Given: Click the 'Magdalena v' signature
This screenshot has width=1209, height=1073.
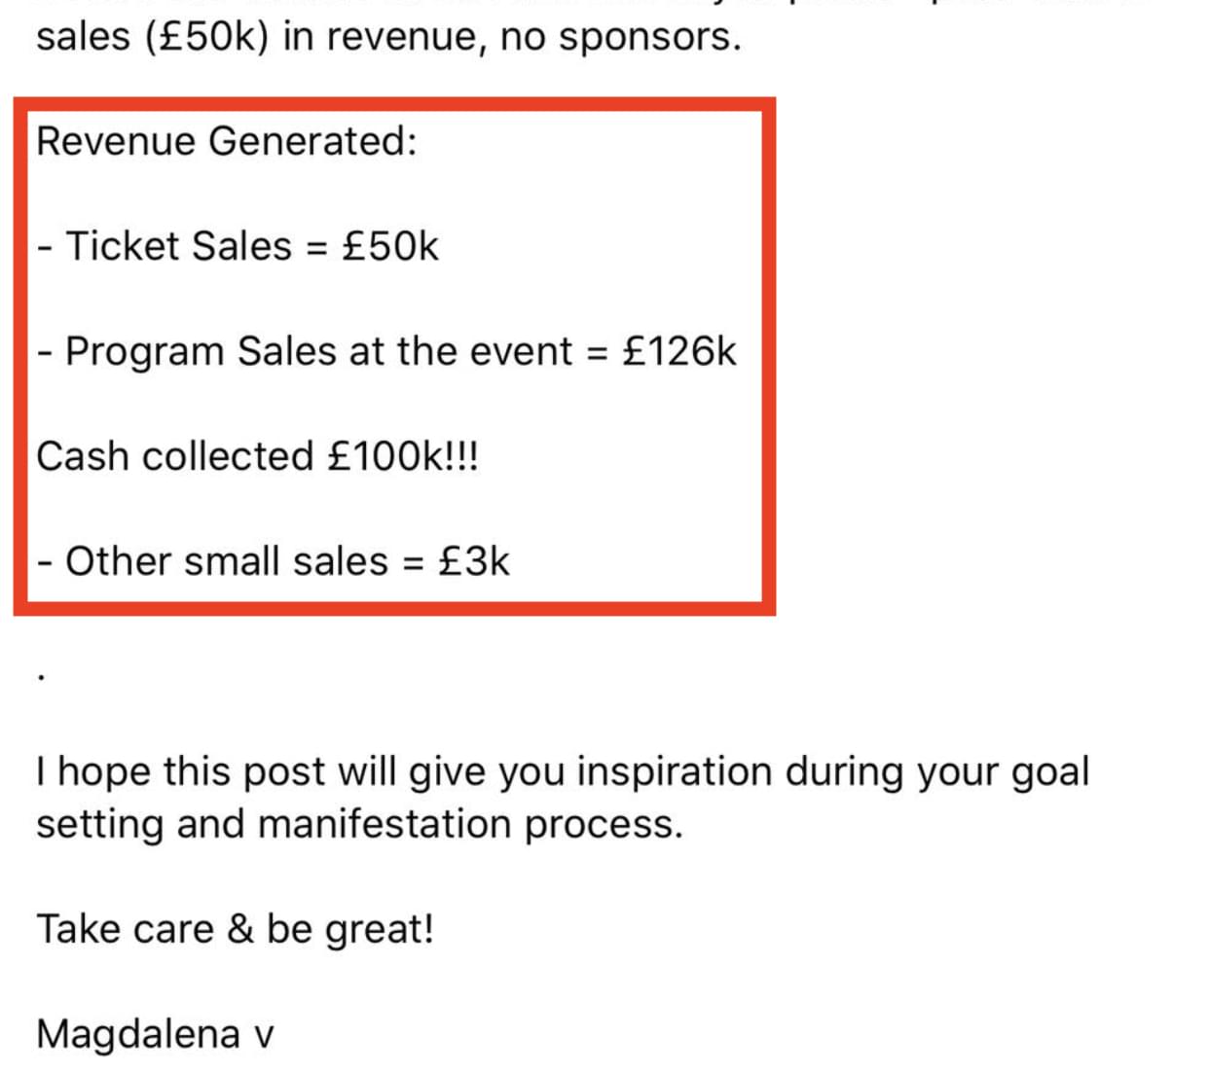Looking at the screenshot, I should click(155, 1034).
